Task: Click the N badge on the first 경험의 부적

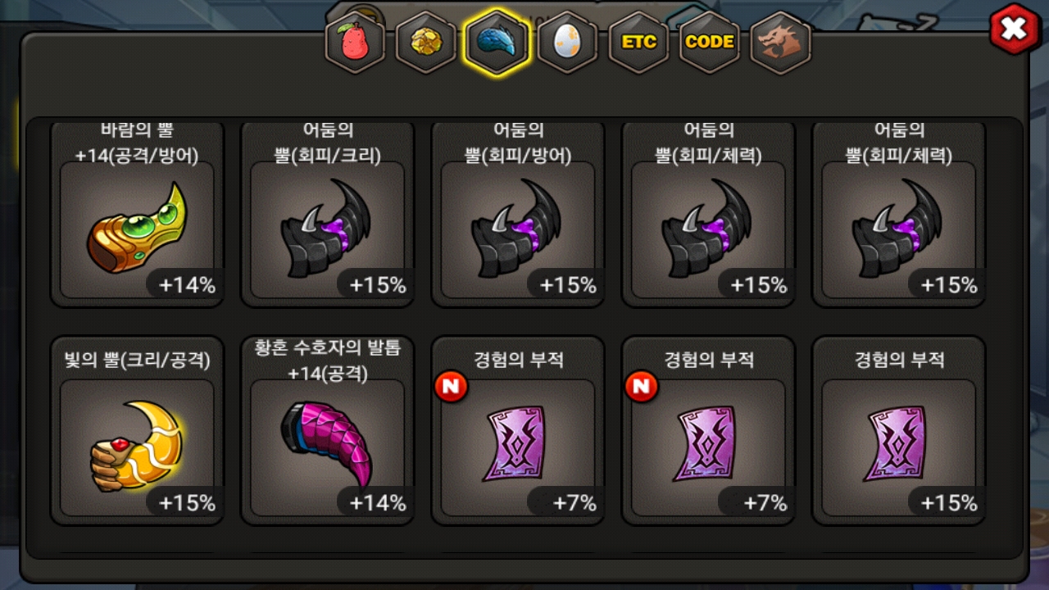Action: (451, 387)
